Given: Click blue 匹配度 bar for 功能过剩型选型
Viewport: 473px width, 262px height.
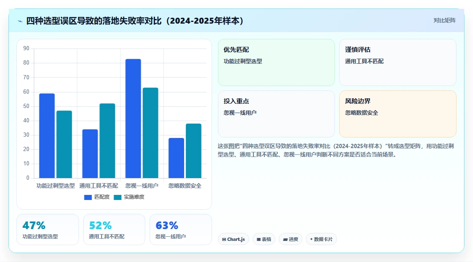Looking at the screenshot, I should pyautogui.click(x=47, y=136).
